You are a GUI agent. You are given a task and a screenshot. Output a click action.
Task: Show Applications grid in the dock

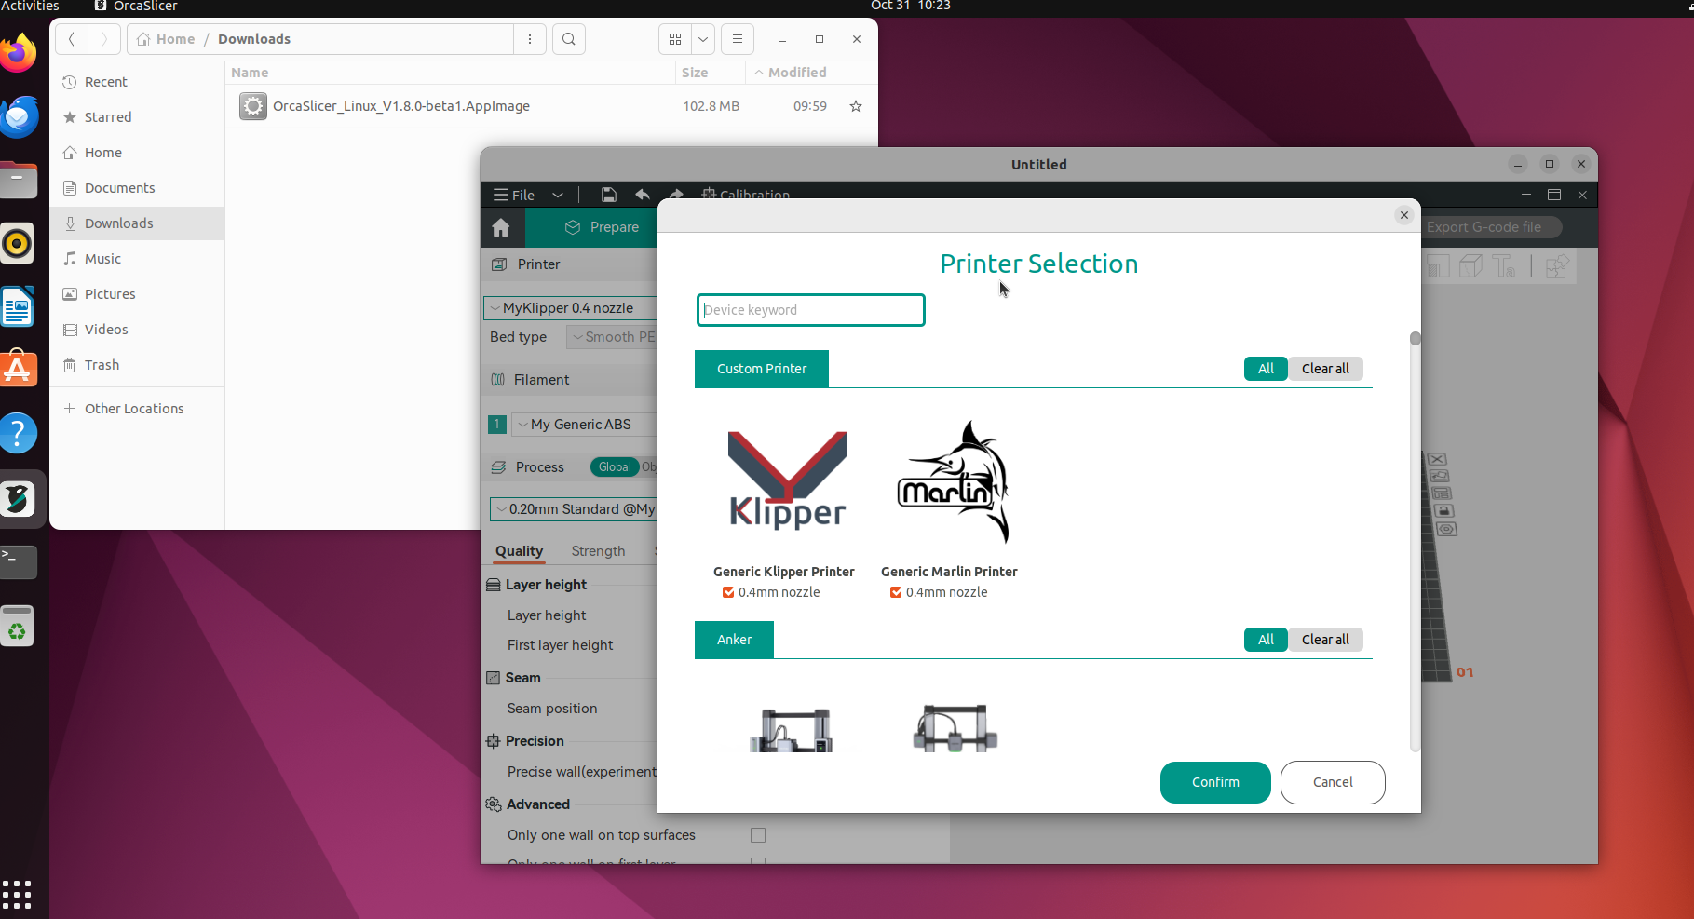point(17,895)
